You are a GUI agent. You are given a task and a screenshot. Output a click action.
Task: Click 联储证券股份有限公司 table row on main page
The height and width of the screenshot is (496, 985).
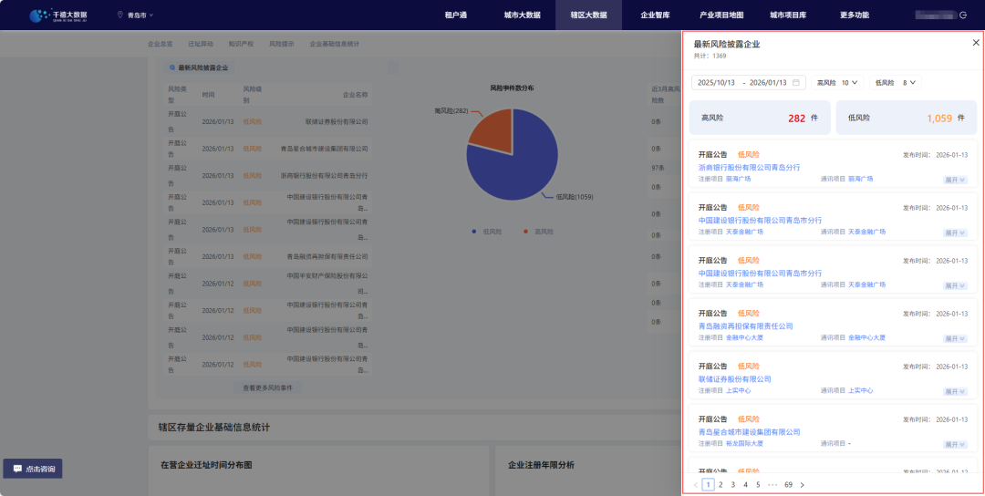(x=266, y=122)
